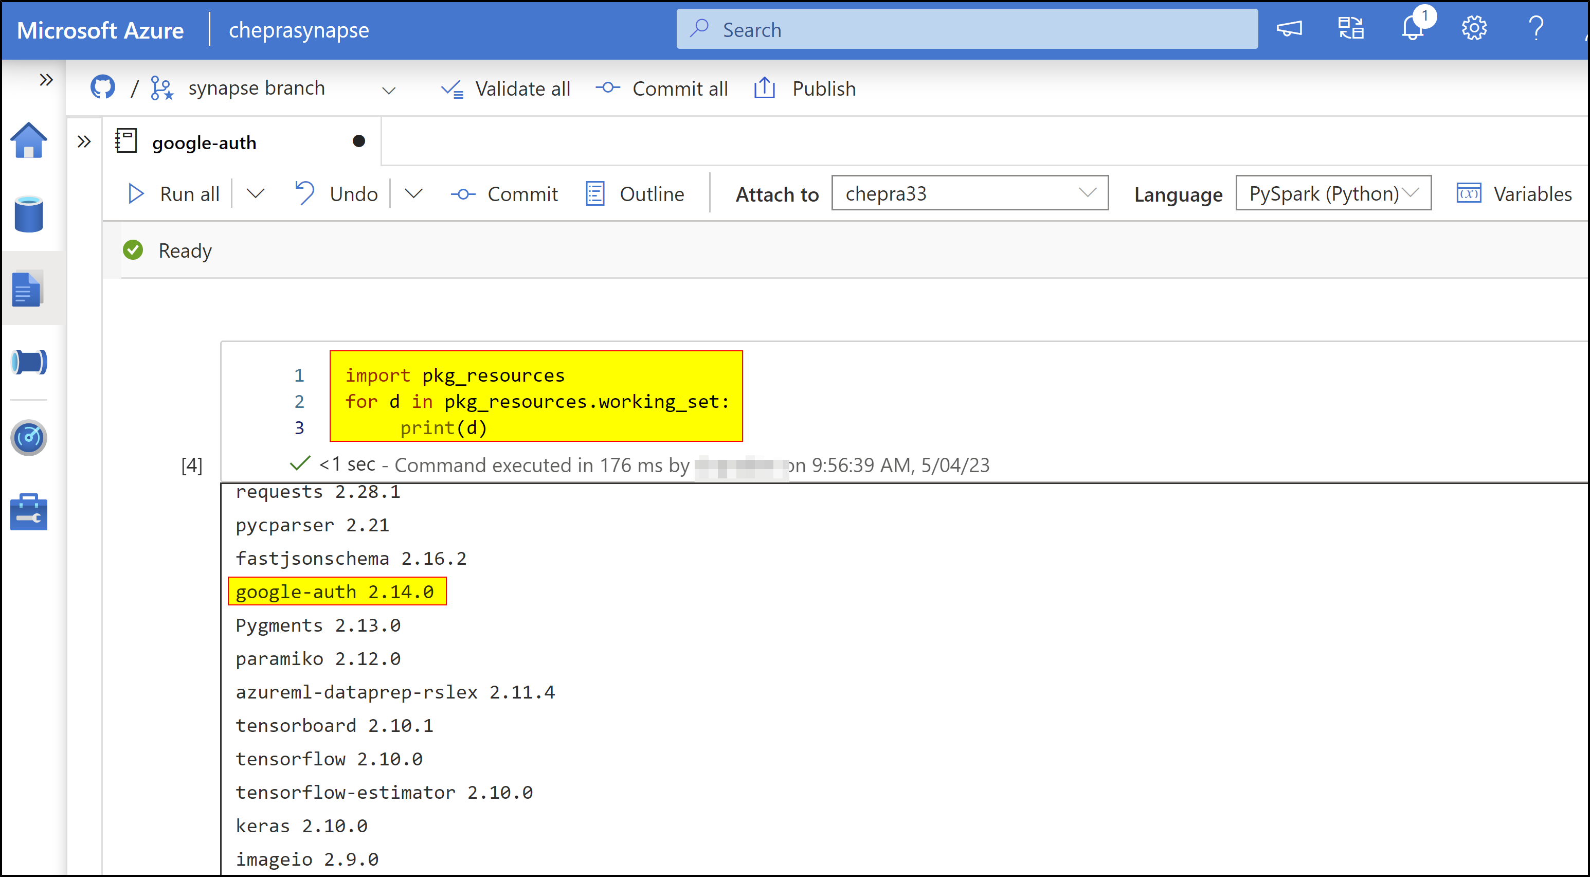This screenshot has height=877, width=1590.
Task: Expand the resource pane beside the google-auth tab
Action: click(x=84, y=142)
